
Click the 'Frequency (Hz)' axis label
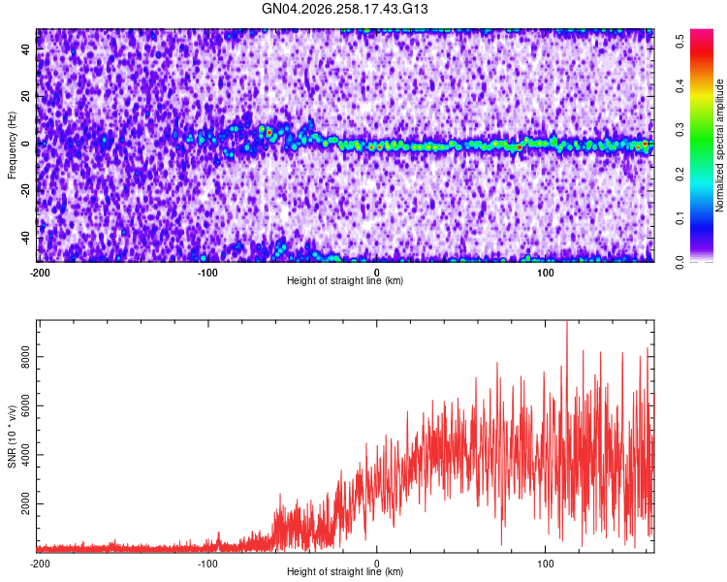point(12,145)
